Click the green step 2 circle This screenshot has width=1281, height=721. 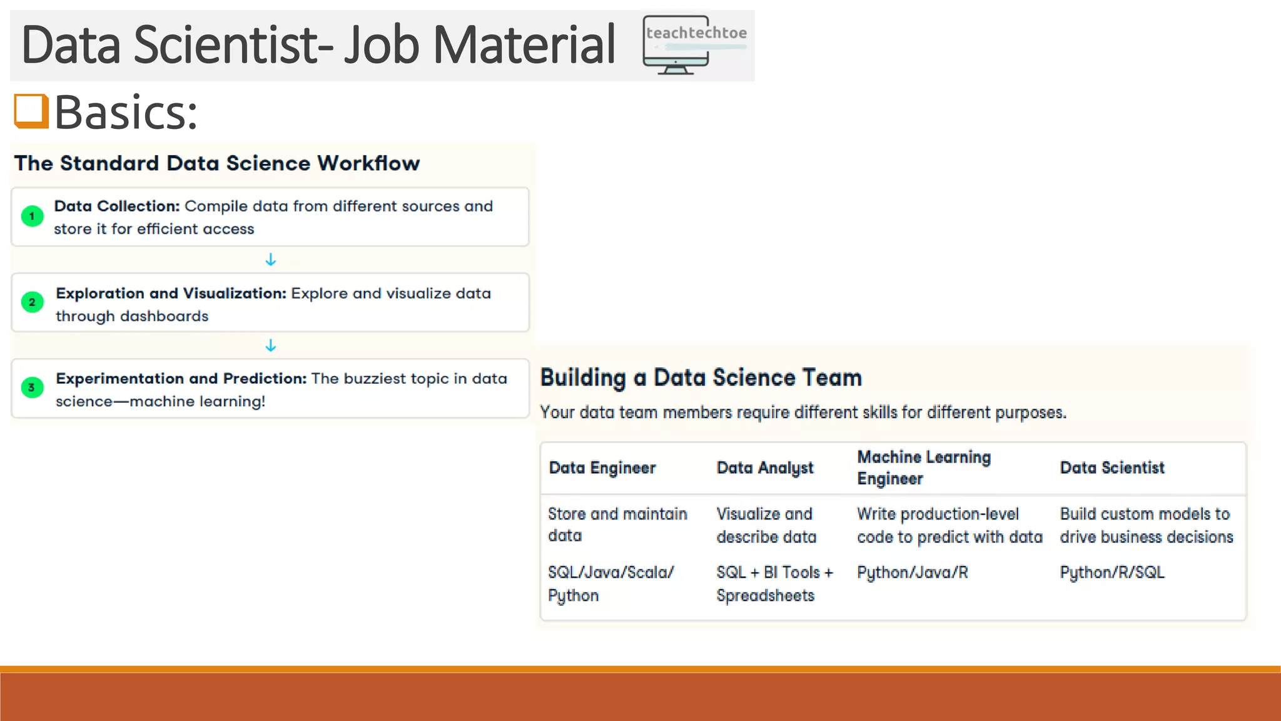(x=32, y=302)
